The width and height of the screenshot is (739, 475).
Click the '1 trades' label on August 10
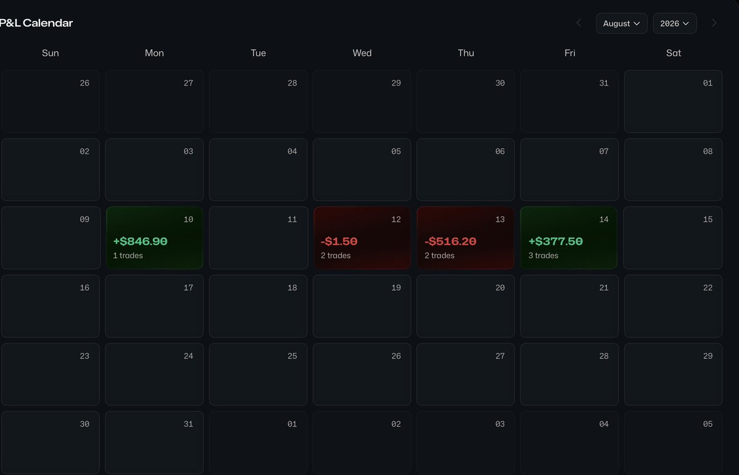[128, 256]
